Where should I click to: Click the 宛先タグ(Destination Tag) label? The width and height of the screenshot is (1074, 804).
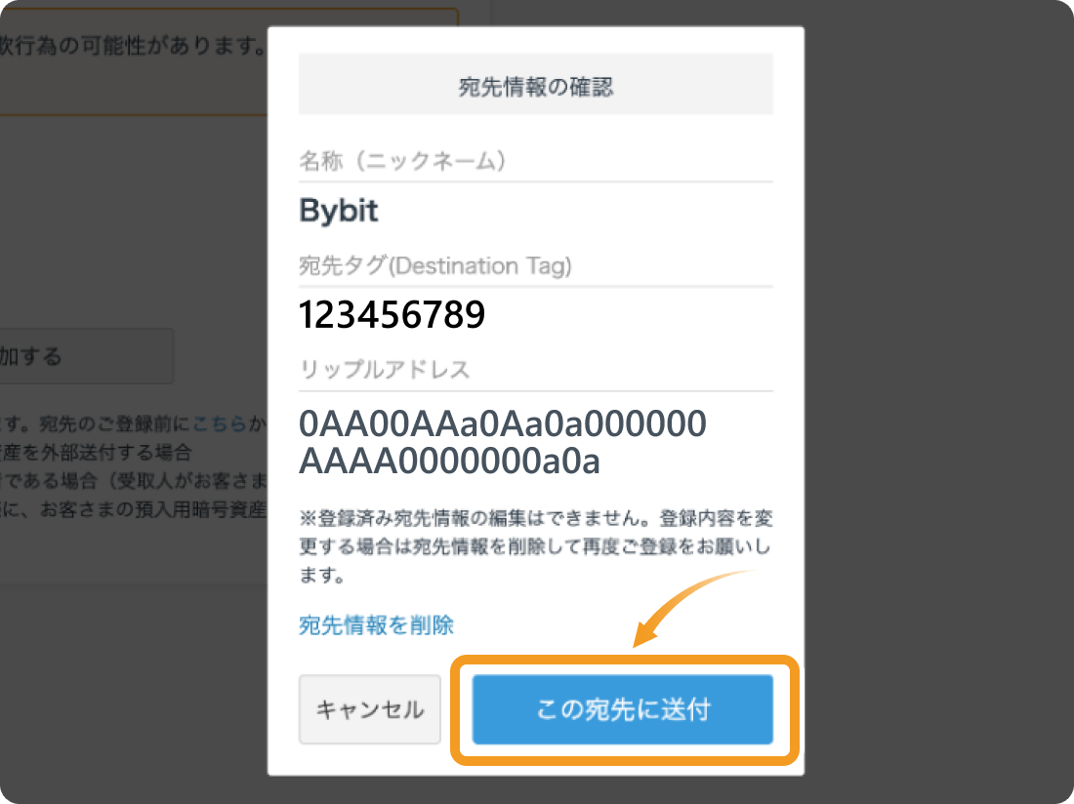434,265
